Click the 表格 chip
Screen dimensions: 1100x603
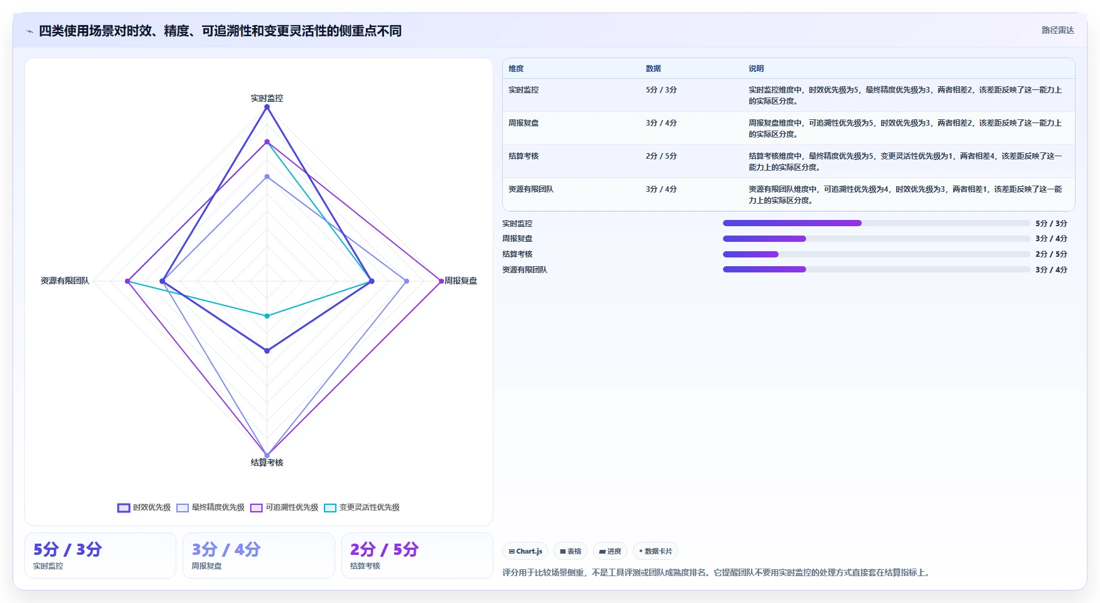pyautogui.click(x=570, y=551)
